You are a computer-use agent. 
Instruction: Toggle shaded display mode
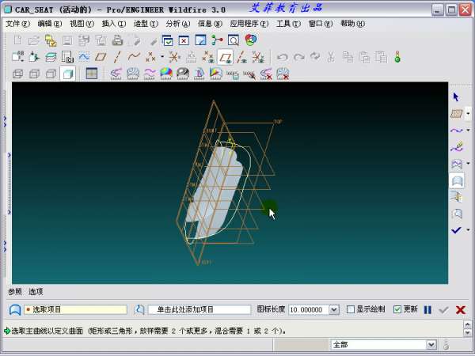pyautogui.click(x=68, y=74)
